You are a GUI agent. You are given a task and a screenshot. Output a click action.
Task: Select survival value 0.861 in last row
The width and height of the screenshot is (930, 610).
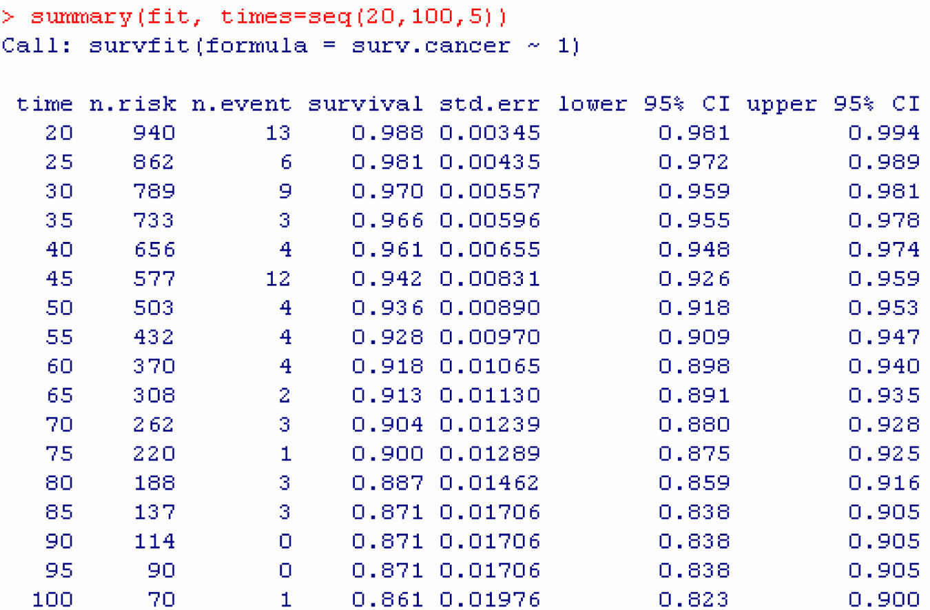pos(388,599)
